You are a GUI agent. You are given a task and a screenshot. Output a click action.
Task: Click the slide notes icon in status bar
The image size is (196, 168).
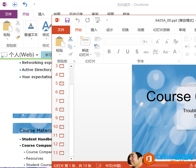pos(99,165)
